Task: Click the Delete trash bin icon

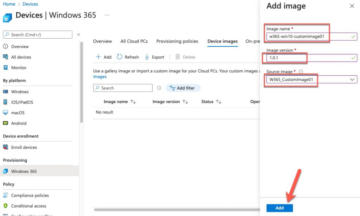Action: coord(178,56)
